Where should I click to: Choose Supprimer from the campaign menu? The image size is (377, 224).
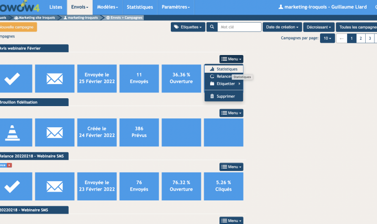[225, 96]
